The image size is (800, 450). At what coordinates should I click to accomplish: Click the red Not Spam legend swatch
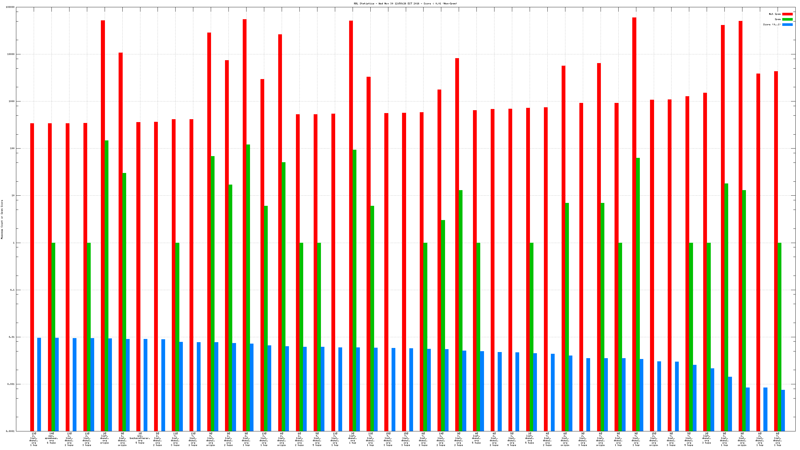(787, 14)
